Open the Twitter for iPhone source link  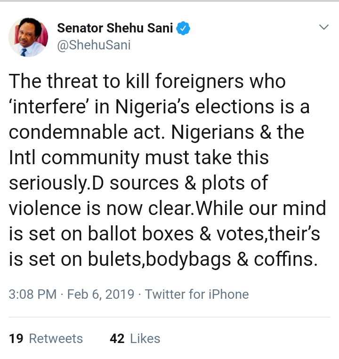coord(197,295)
